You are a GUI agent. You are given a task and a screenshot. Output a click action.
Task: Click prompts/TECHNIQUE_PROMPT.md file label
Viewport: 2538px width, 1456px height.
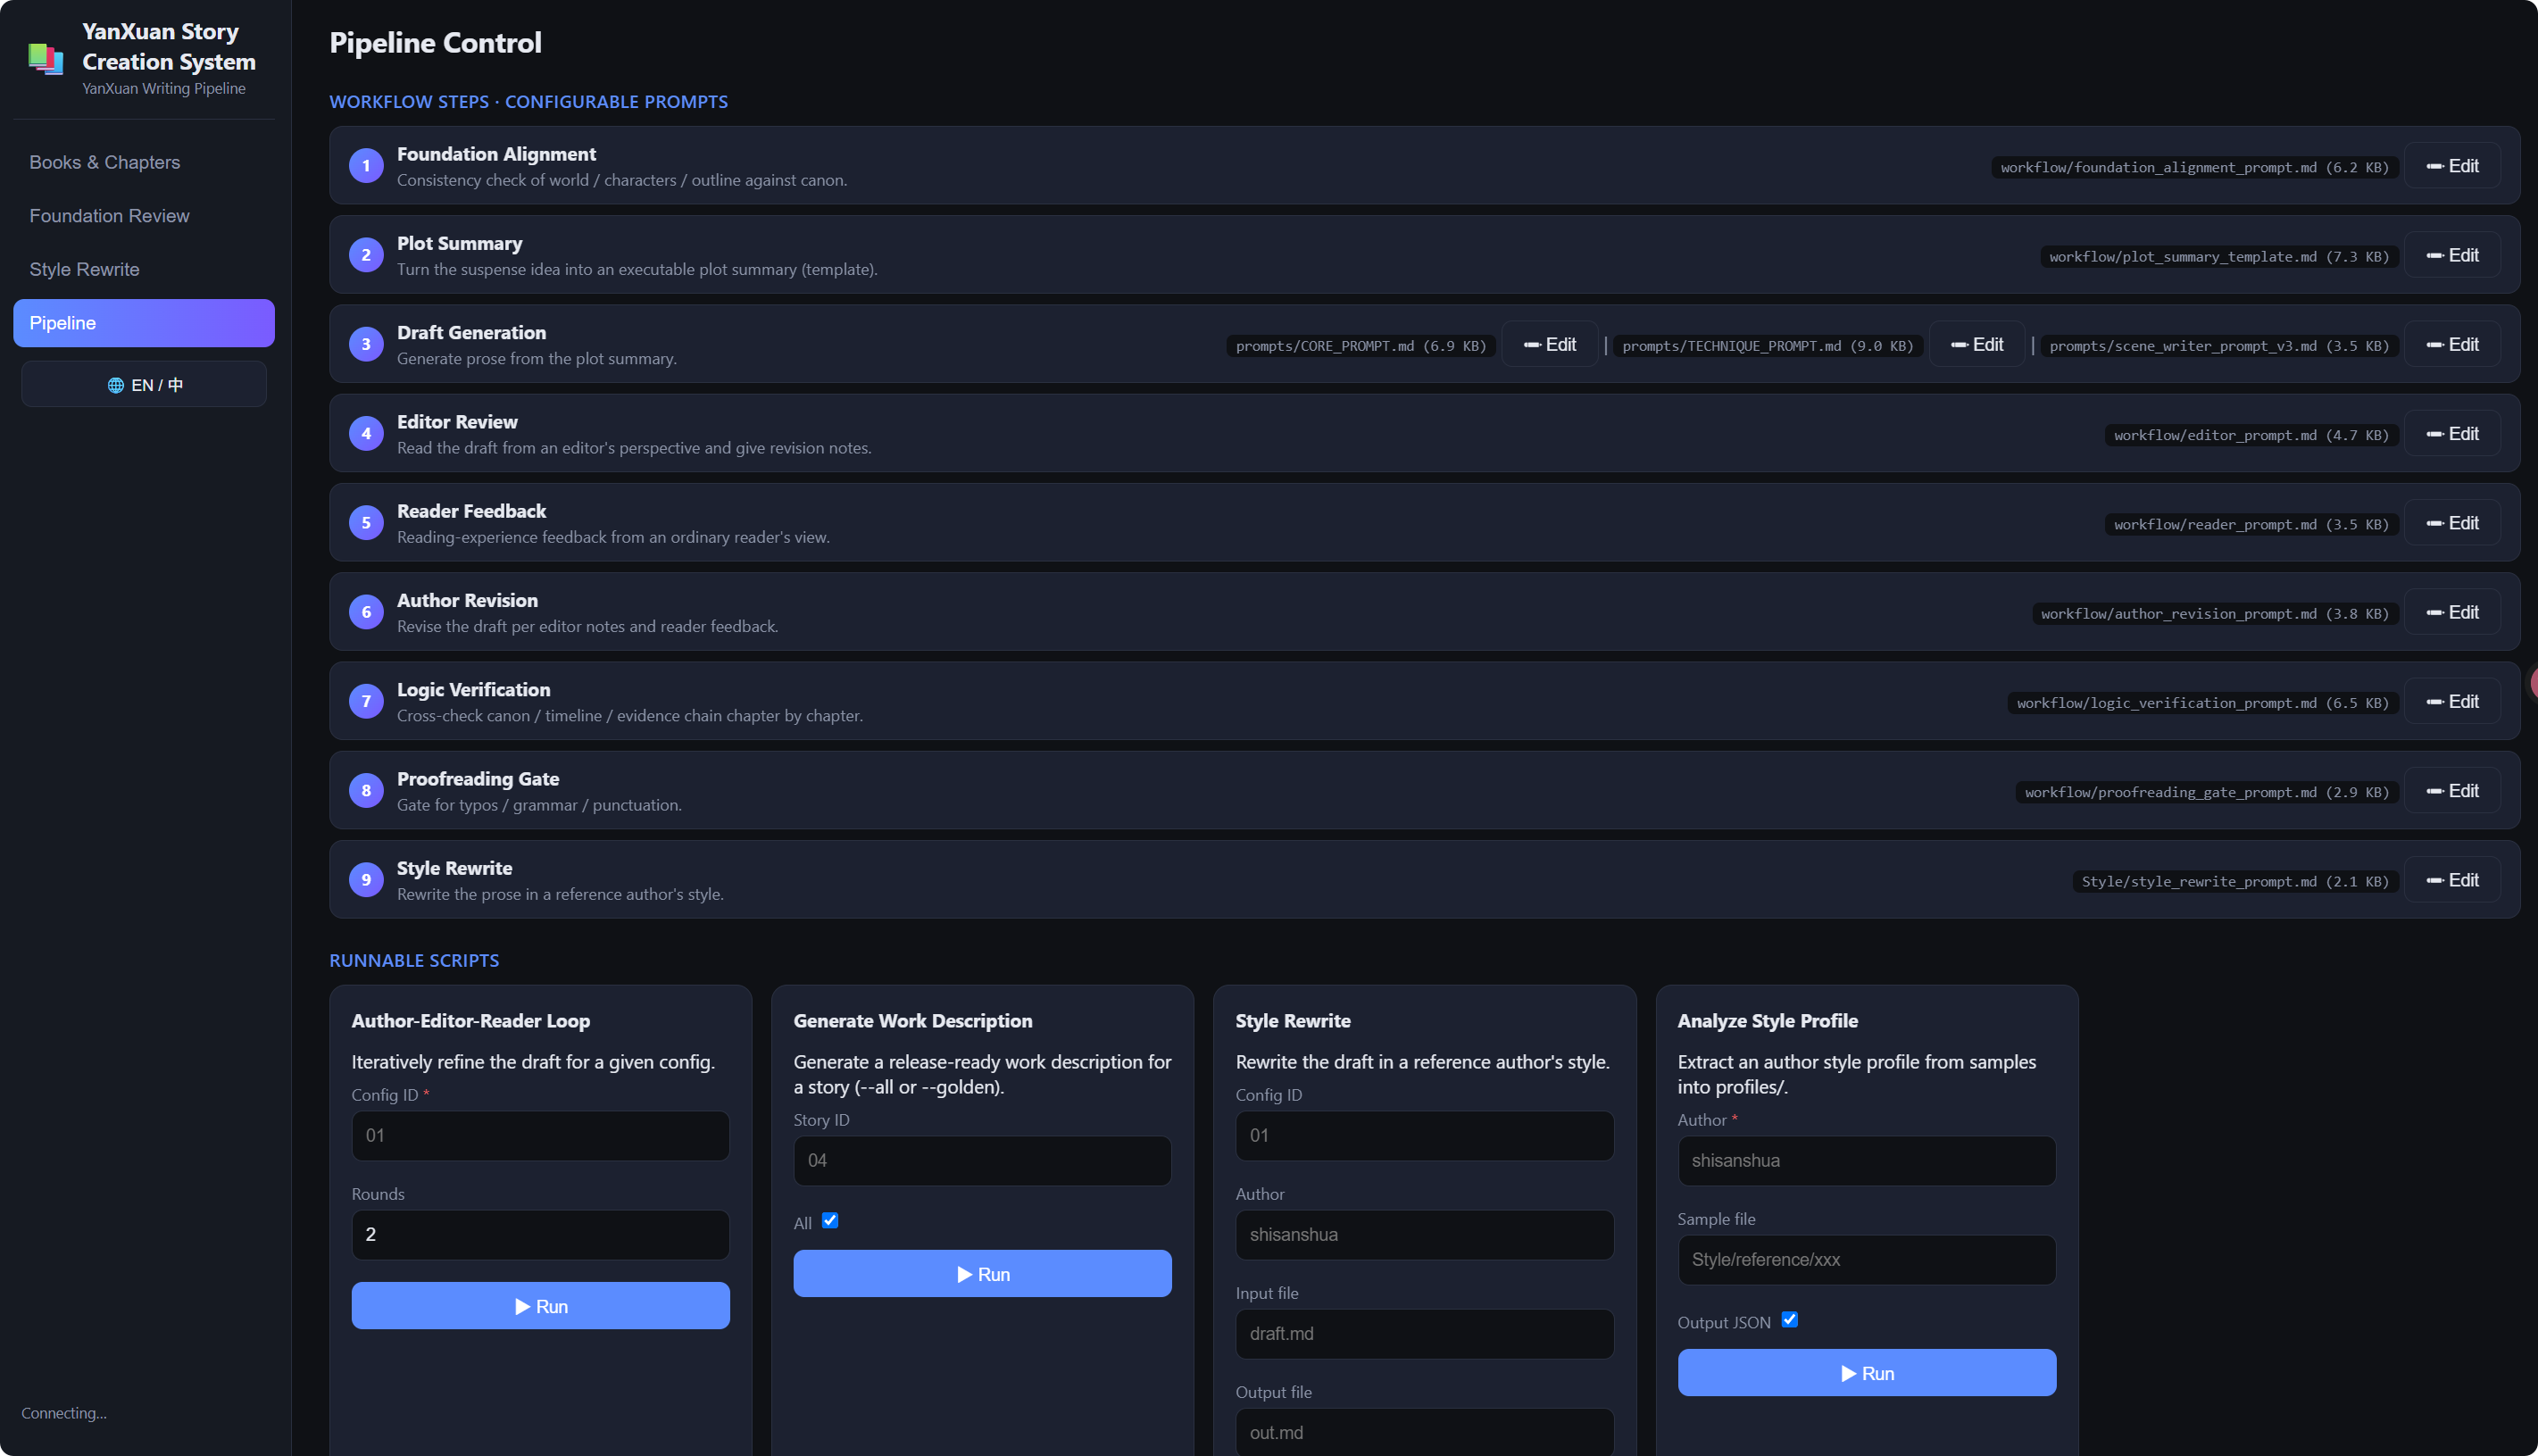[x=1768, y=346]
